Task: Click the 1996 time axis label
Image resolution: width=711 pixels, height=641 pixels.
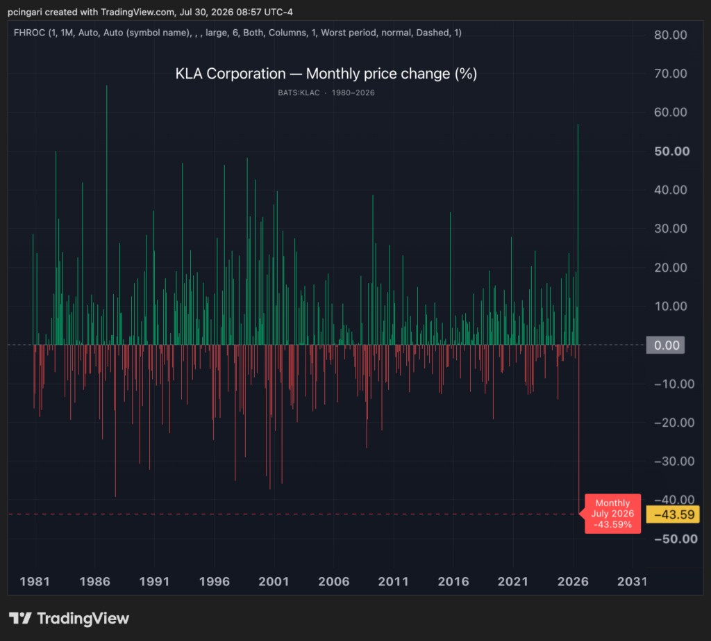Action: pyautogui.click(x=214, y=581)
